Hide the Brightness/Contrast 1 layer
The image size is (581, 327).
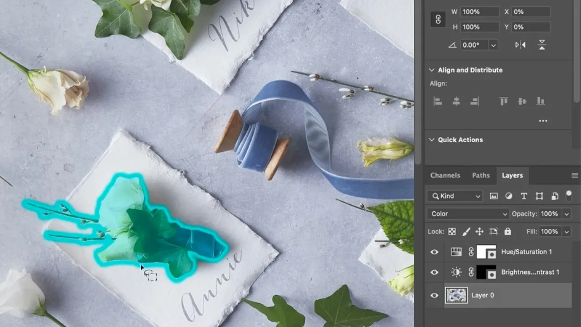pos(434,272)
